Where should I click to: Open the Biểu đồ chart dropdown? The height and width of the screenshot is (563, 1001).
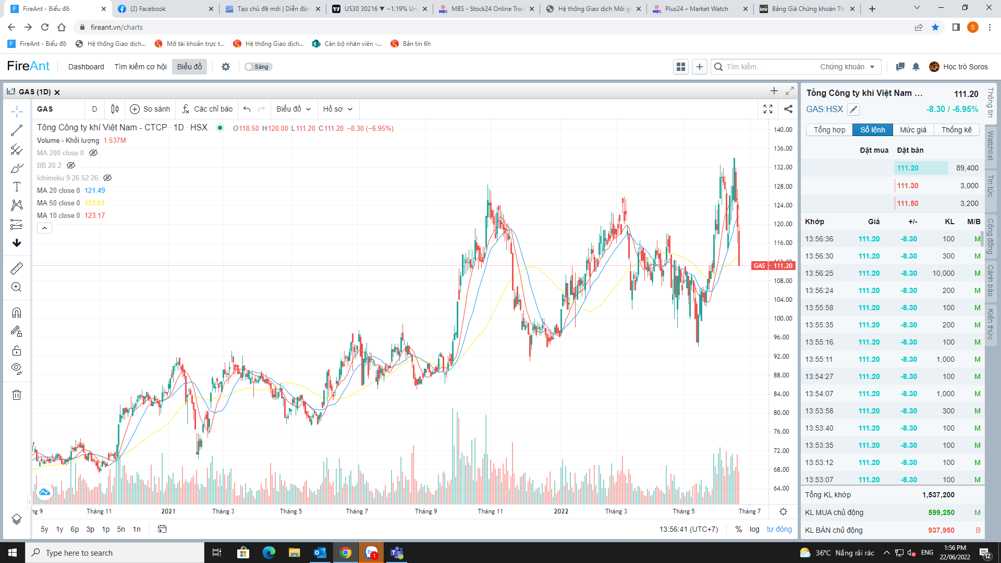pos(294,109)
